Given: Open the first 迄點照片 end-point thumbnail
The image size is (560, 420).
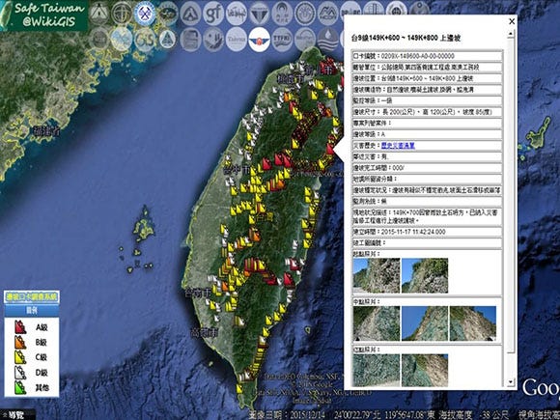Looking at the screenshot, I should (x=377, y=371).
